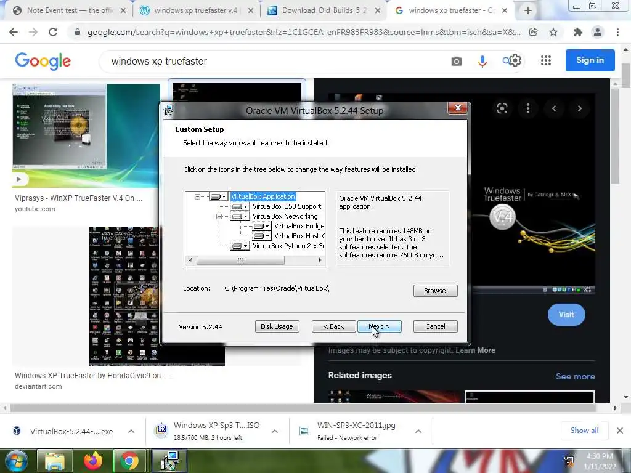
Task: Show all downloads
Action: (584, 431)
